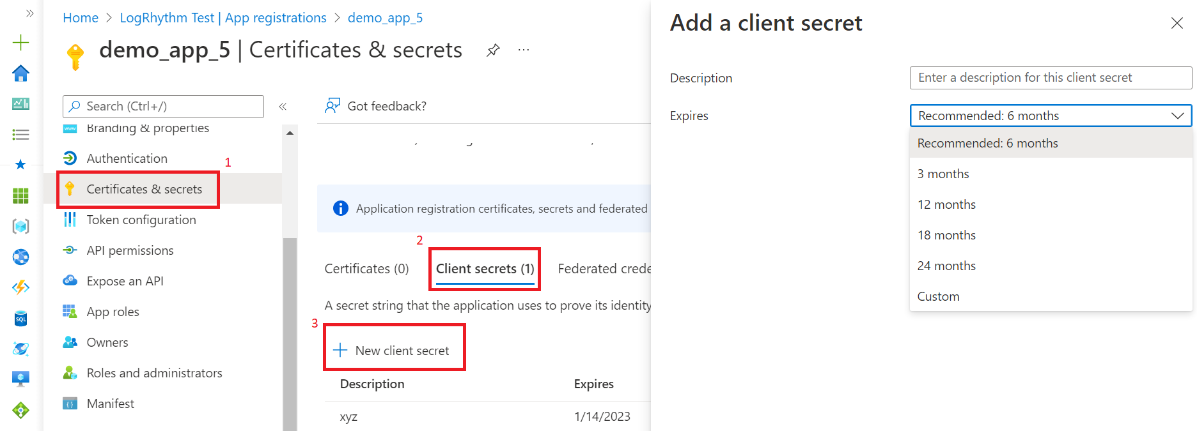The height and width of the screenshot is (431, 1197).
Task: Collapse the resource menu with double chevron
Action: coord(283,107)
